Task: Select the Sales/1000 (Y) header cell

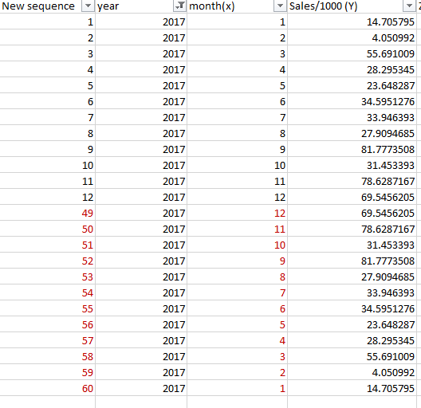Action: coord(352,6)
